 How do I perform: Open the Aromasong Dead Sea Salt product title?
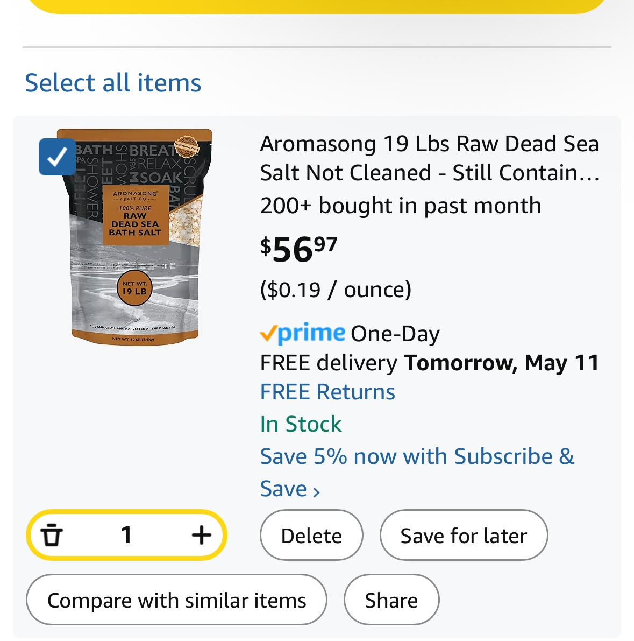click(x=430, y=158)
